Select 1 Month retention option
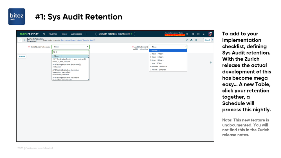281x158 pixels. (168, 70)
